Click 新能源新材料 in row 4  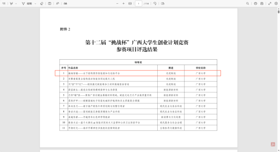pyautogui.click(x=171, y=90)
